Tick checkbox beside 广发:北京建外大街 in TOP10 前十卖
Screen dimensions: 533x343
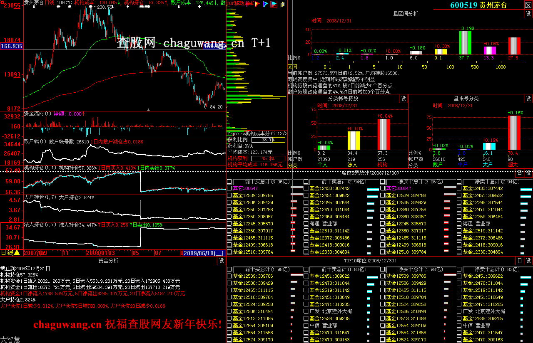[306, 311]
